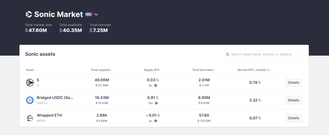Viewport: 329px width, 135px height.
Task: Sort by Asset column header
Action: pos(31,70)
